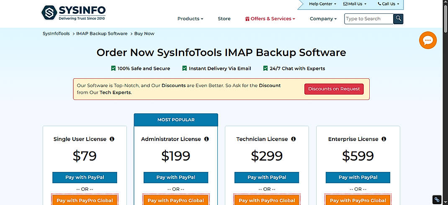
Task: Click green checkmark beside Instant Delivery Via Email
Action: [185, 68]
